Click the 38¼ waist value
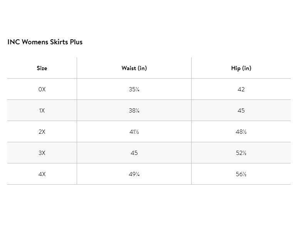The image size is (296, 249). [134, 111]
